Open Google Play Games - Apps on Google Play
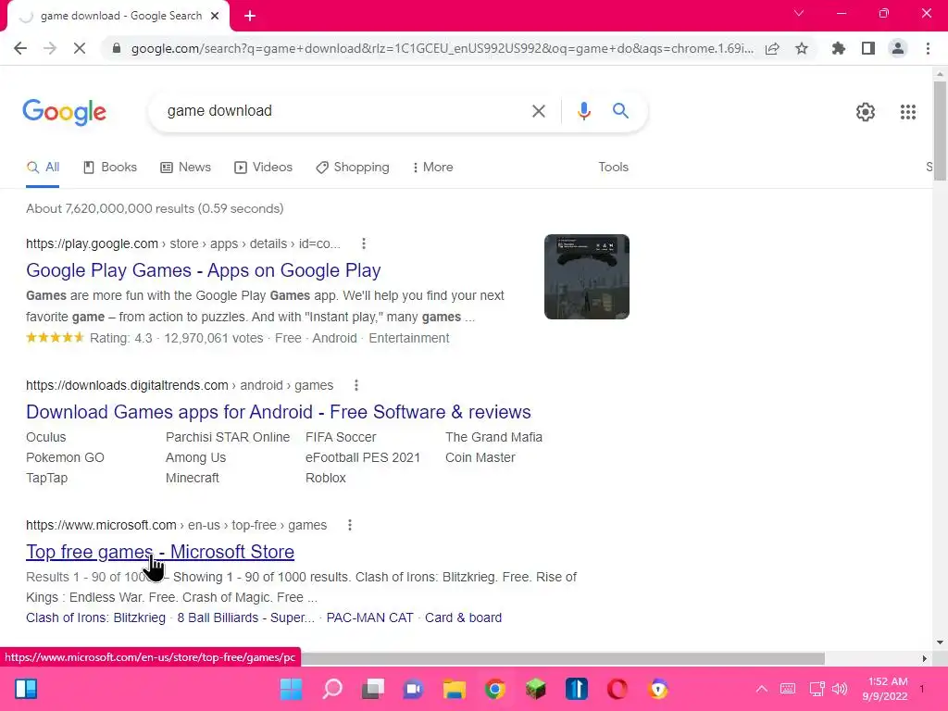The width and height of the screenshot is (948, 711). pos(203,270)
